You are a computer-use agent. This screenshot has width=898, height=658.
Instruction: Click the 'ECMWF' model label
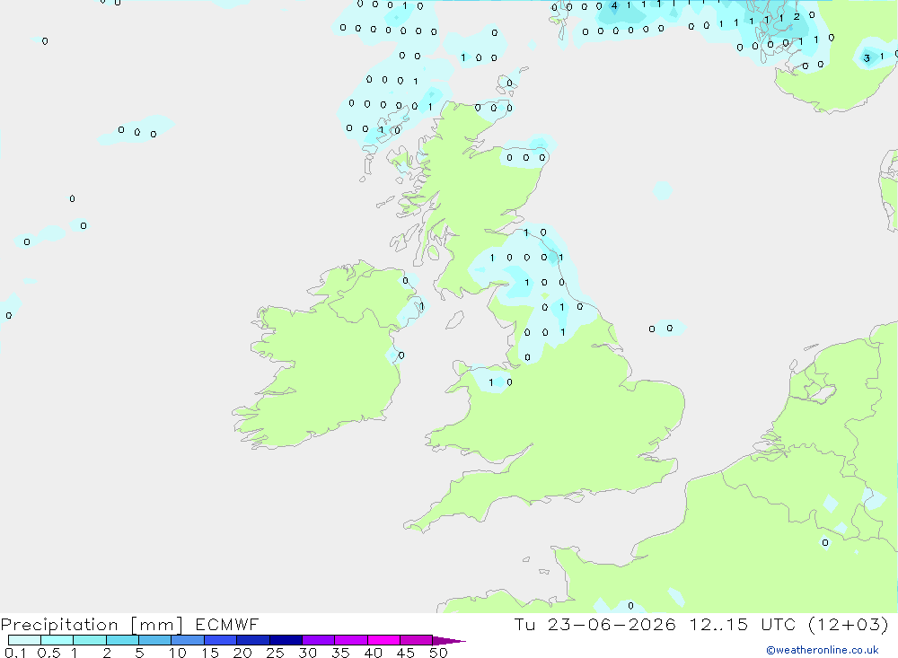click(227, 624)
